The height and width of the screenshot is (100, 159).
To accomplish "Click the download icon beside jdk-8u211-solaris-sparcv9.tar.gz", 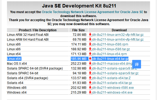I will tap(90, 73).
